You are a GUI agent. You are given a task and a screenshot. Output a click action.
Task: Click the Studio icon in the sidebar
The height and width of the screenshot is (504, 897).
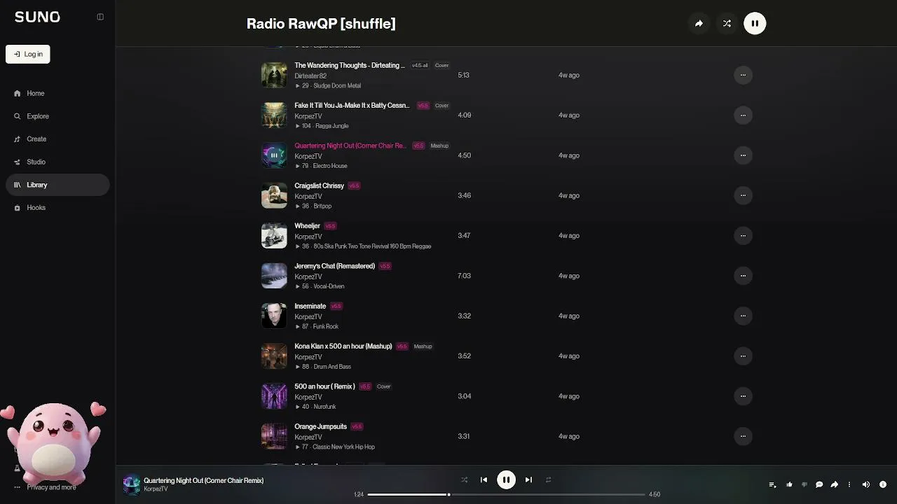tap(18, 162)
